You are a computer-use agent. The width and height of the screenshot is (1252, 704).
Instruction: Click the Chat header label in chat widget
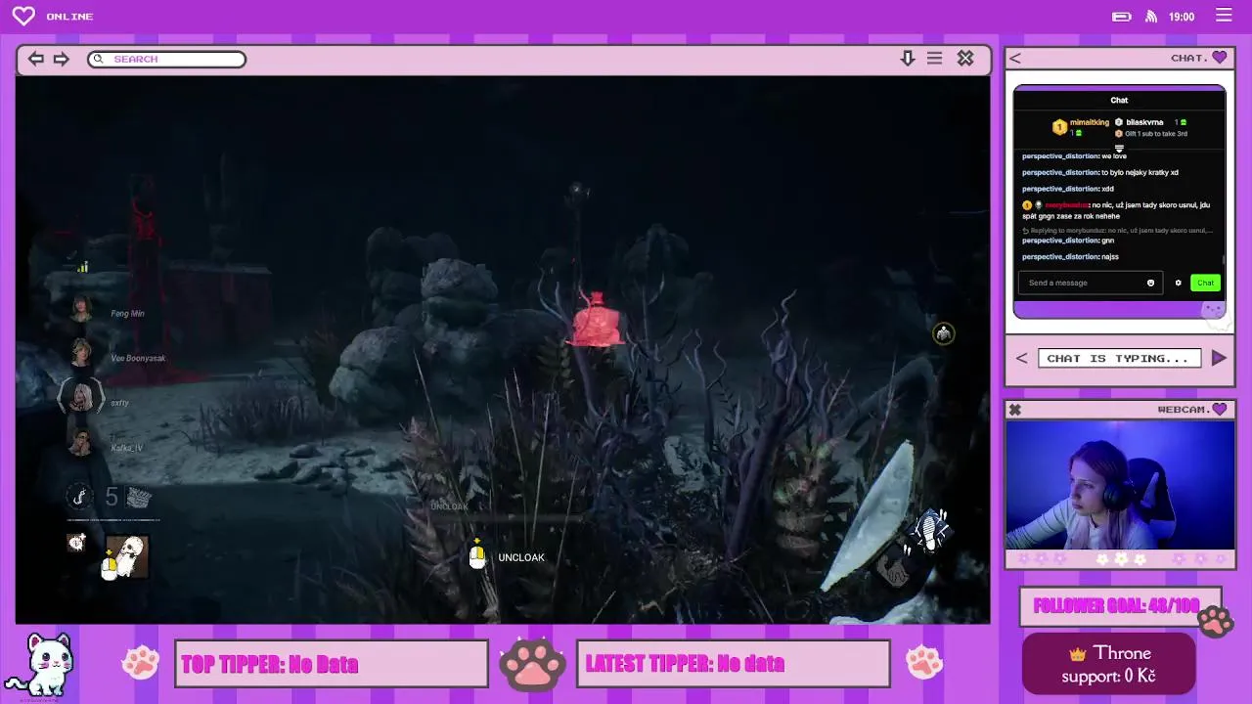pyautogui.click(x=1119, y=100)
